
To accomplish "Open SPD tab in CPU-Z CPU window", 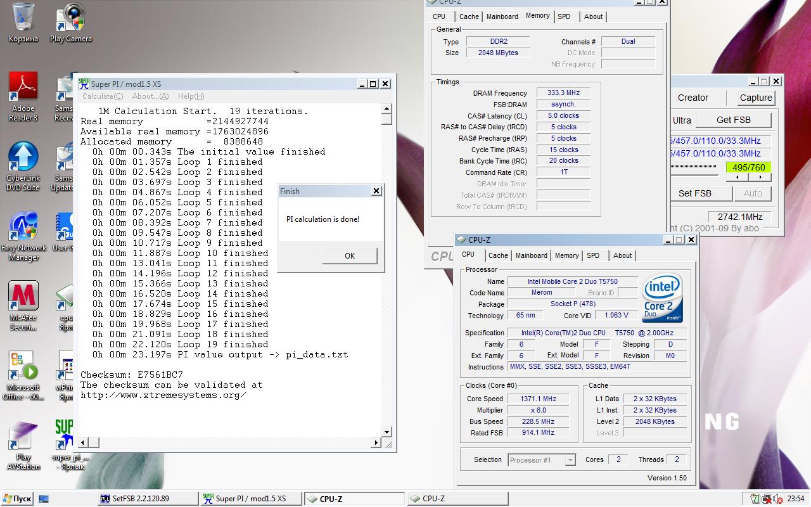I will click(x=593, y=255).
